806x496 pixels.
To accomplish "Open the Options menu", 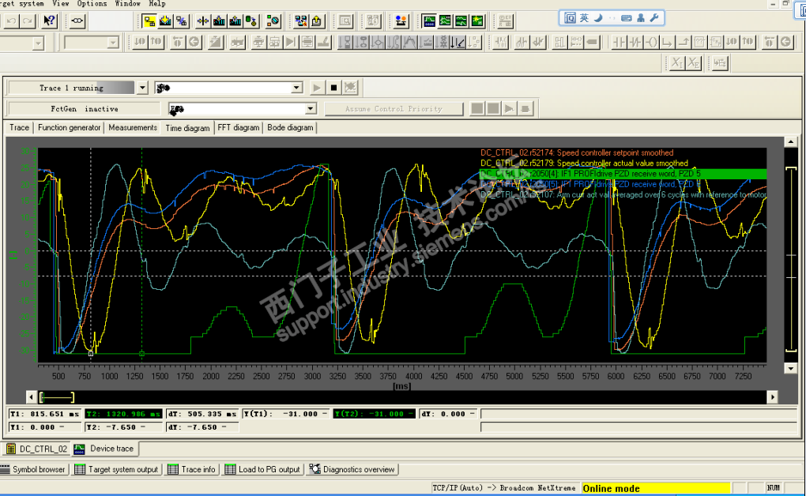I will (92, 3).
